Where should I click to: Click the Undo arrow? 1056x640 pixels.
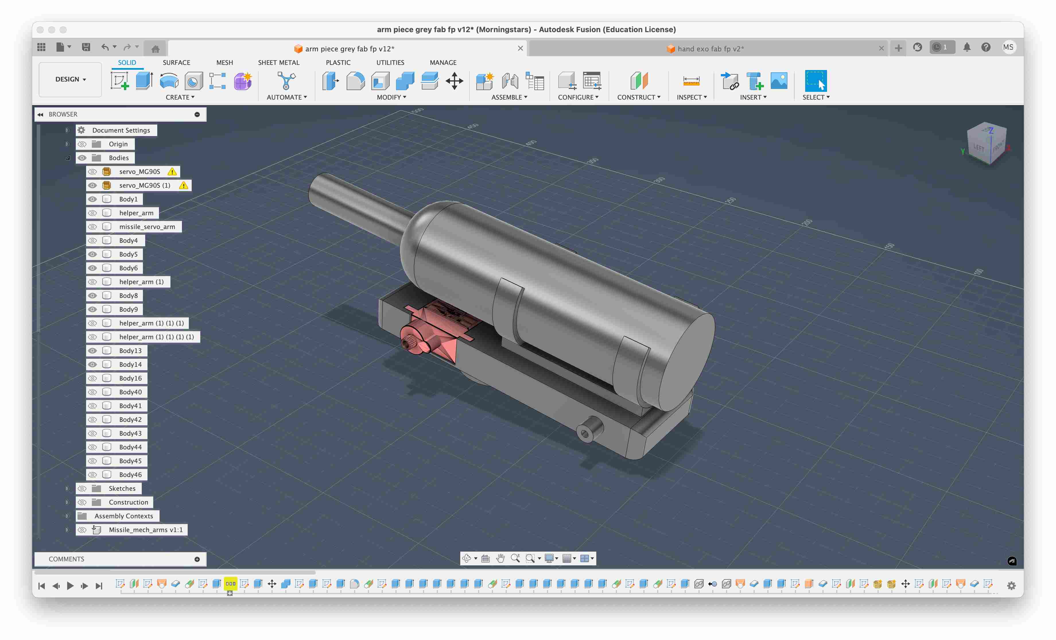[x=105, y=47]
